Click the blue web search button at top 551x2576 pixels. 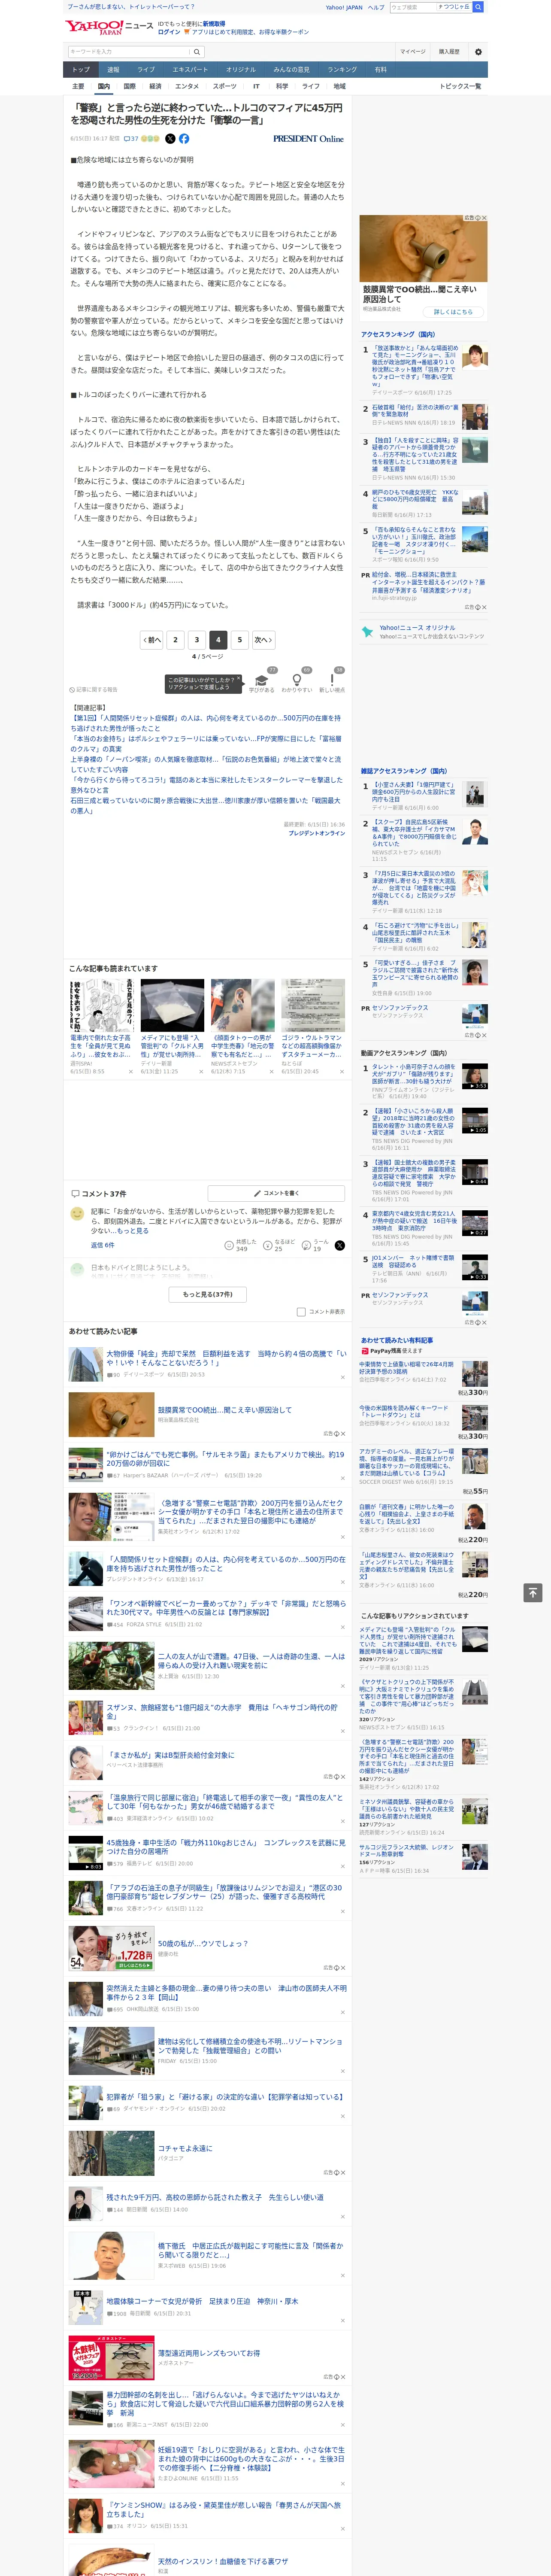click(x=478, y=7)
